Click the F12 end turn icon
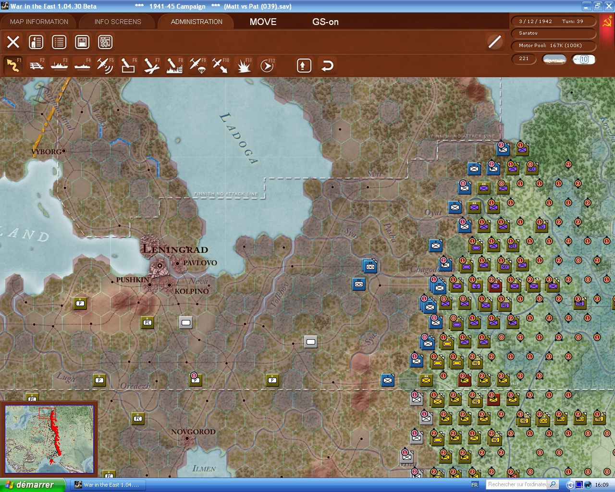Viewport: 615px width, 492px height. [267, 65]
